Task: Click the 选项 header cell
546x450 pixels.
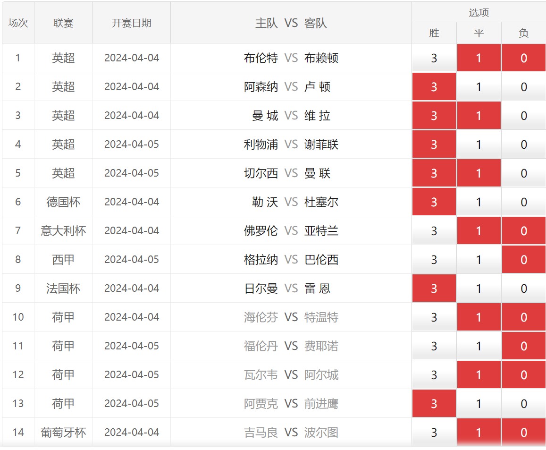Action: coord(479,13)
